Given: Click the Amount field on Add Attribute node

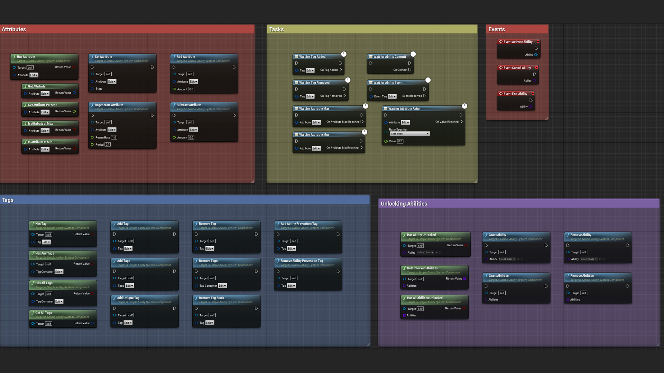Looking at the screenshot, I should pos(191,89).
